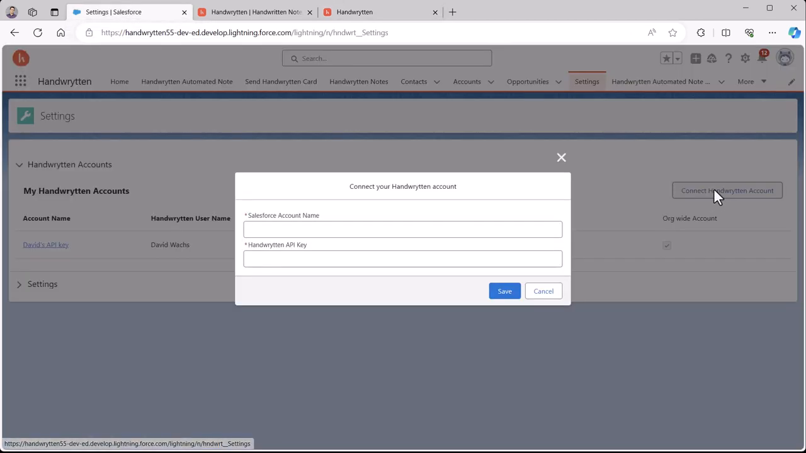Click the Salesforce setup gear icon

click(x=745, y=59)
